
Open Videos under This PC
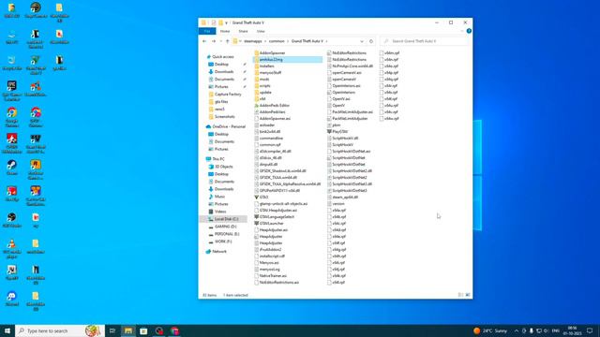(x=220, y=212)
